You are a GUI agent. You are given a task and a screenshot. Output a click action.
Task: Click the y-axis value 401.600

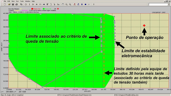(6, 13)
